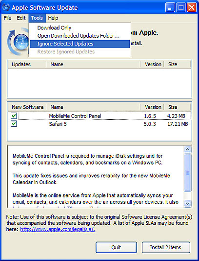Click the blue globe Software Update logo
The height and width of the screenshot is (261, 199).
[18, 42]
